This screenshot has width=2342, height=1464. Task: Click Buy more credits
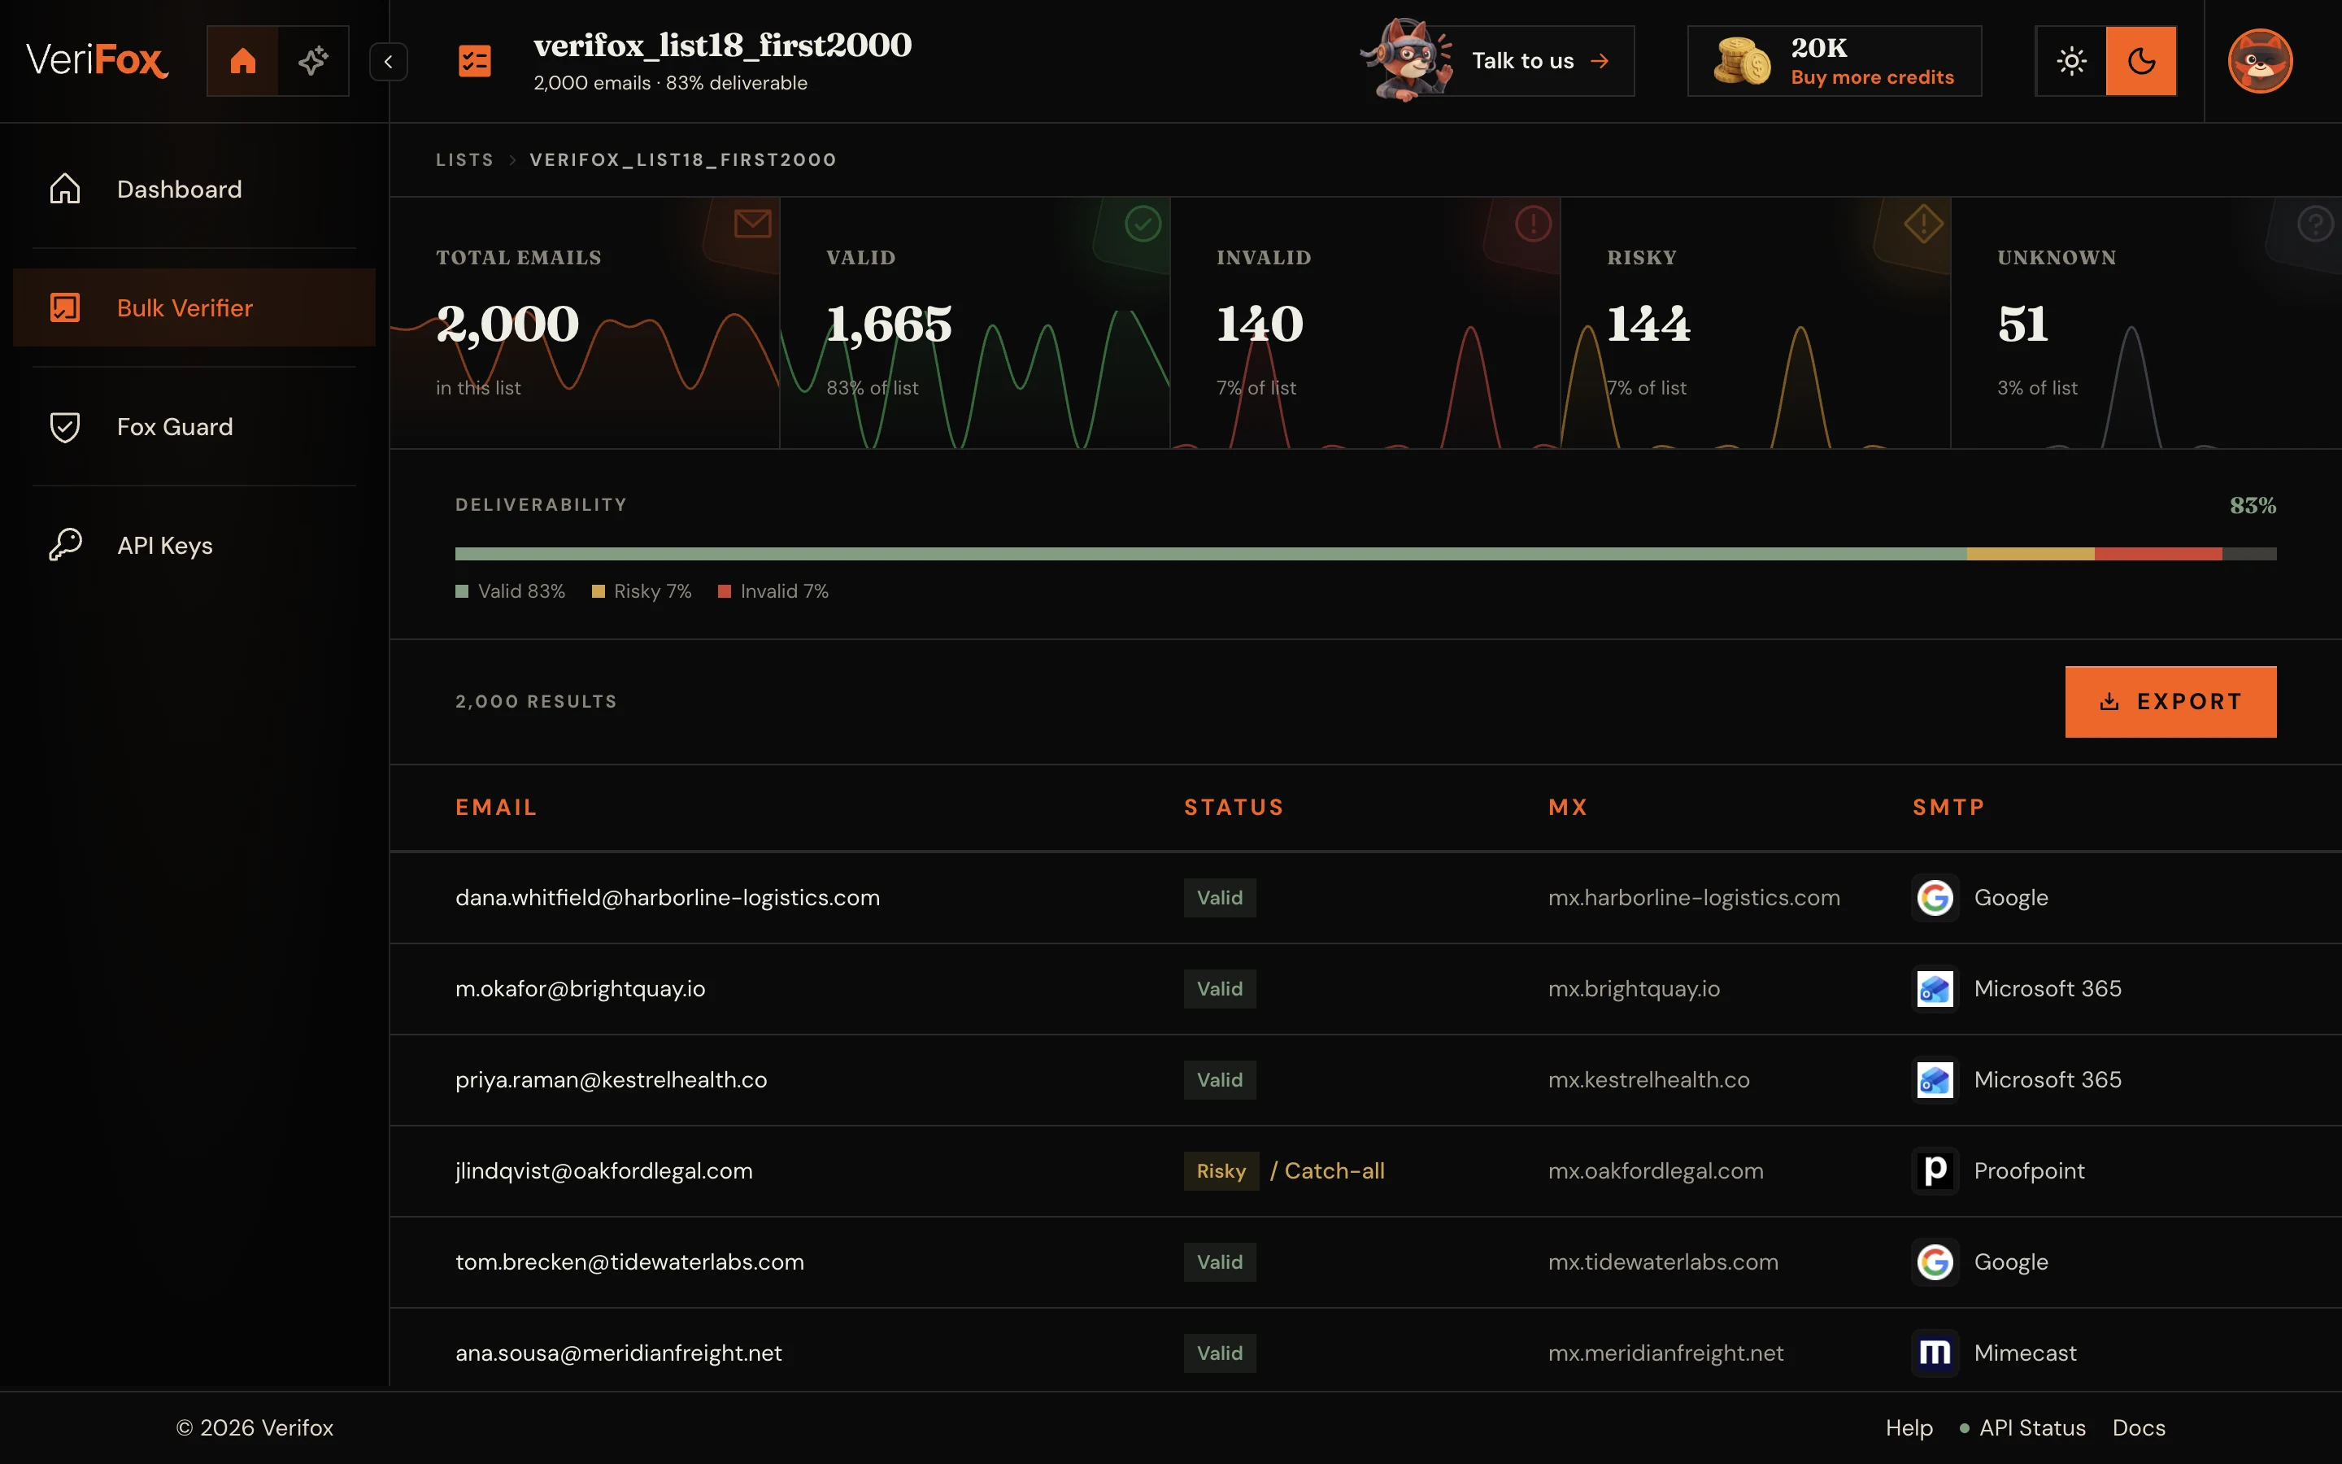(x=1872, y=77)
